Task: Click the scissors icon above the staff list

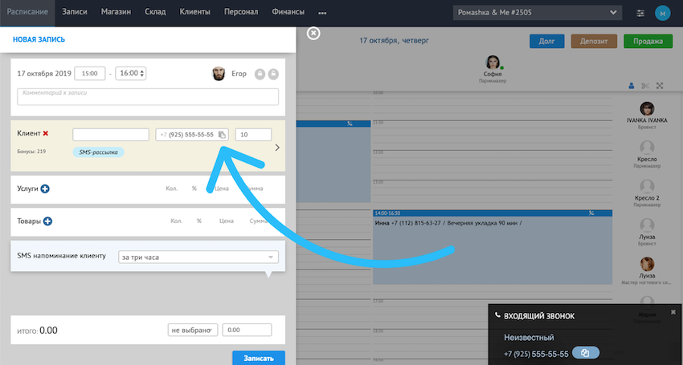Action: click(x=645, y=86)
